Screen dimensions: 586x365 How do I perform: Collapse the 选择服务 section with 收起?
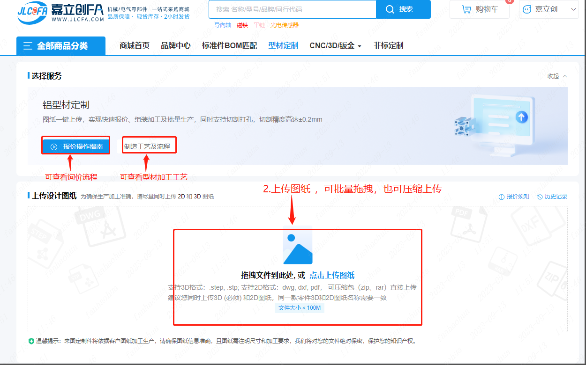557,76
